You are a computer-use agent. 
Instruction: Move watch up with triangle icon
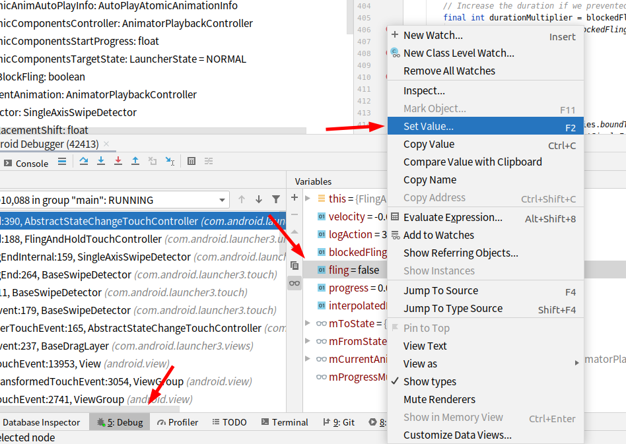pyautogui.click(x=295, y=232)
